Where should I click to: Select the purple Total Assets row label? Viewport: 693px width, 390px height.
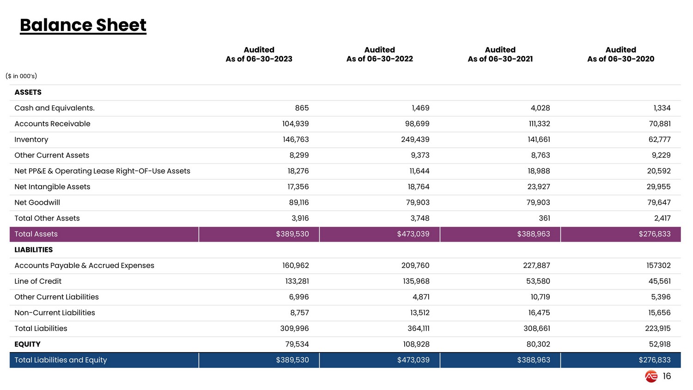pos(36,234)
